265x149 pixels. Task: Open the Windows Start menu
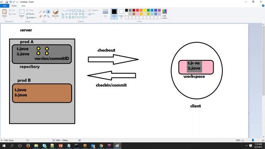pyautogui.click(x=4, y=146)
